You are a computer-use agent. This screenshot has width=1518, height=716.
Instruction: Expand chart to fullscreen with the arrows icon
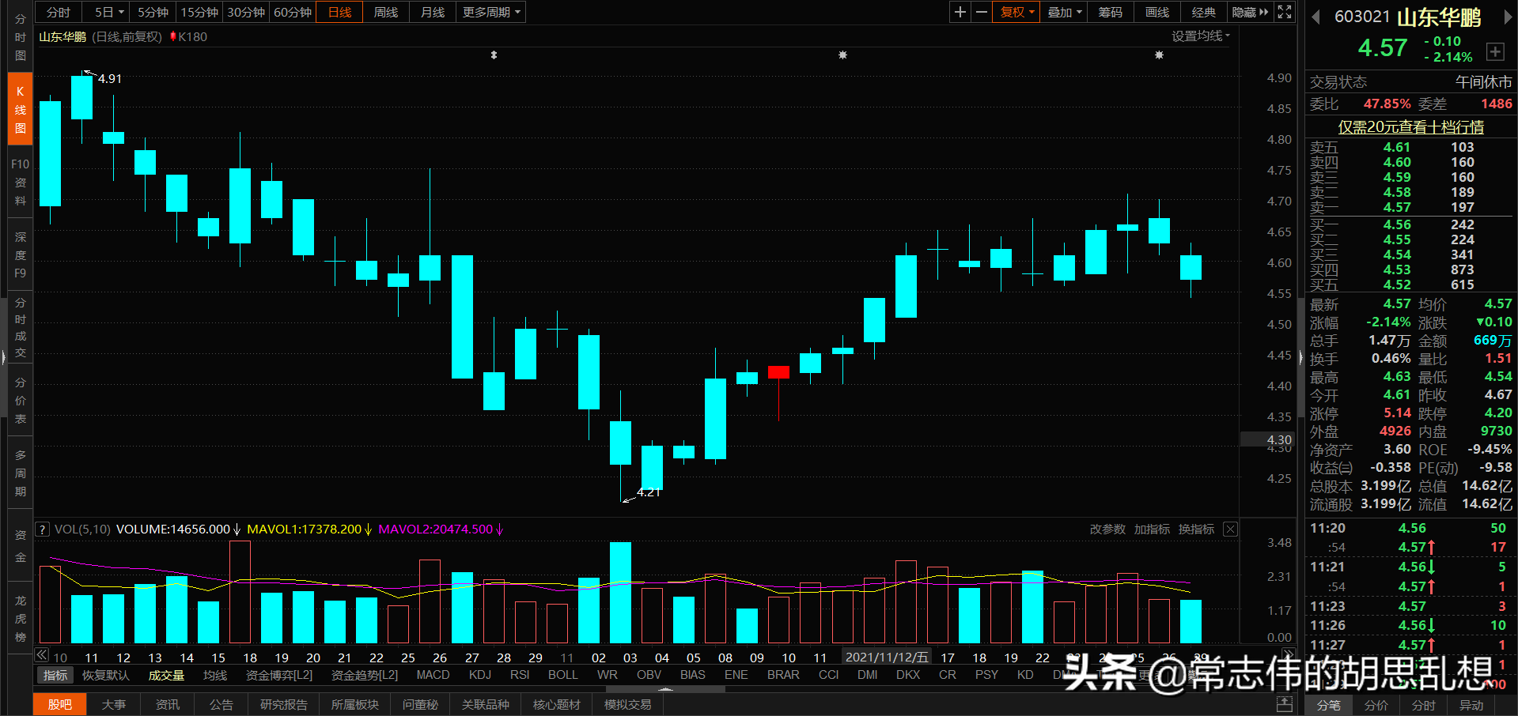coord(1284,12)
